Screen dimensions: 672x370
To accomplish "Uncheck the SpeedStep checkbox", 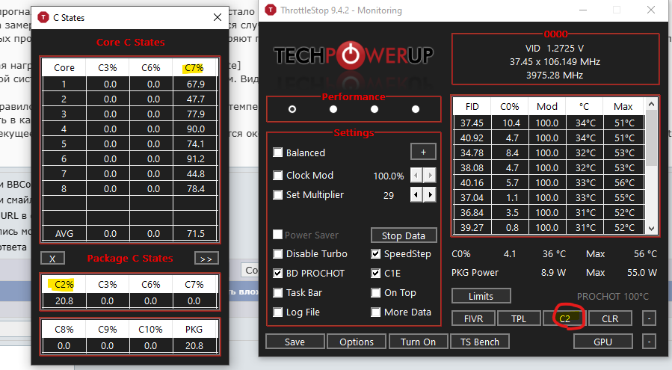I will pyautogui.click(x=375, y=254).
